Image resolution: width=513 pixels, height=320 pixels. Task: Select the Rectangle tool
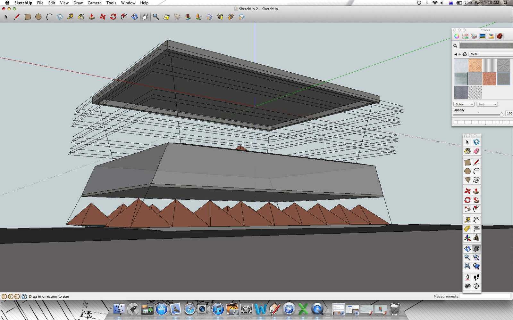tap(28, 17)
